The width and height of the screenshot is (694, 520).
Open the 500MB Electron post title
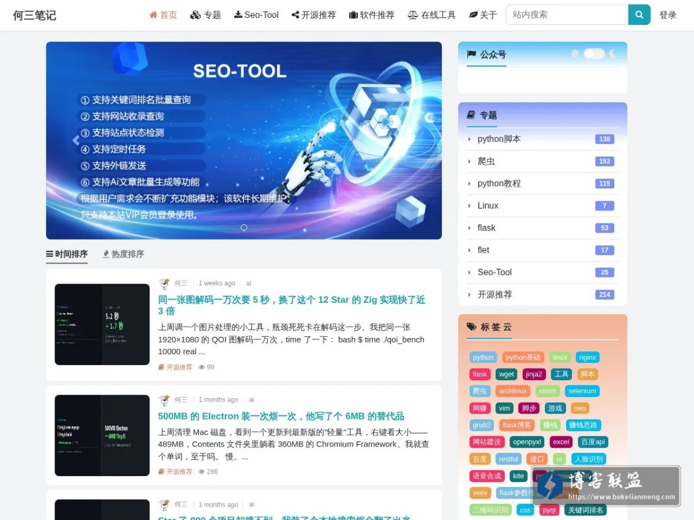coord(281,416)
